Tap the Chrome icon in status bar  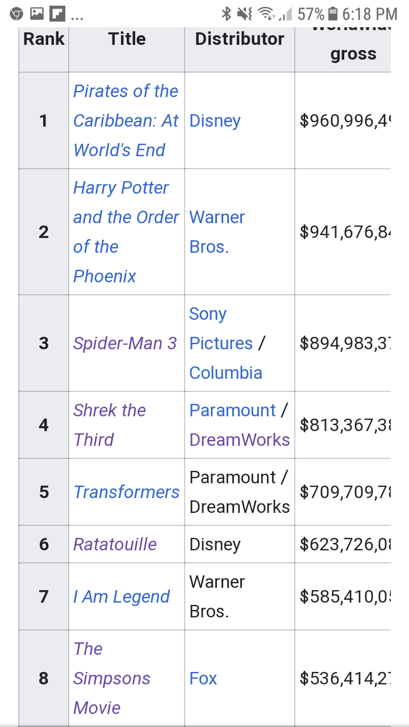pos(16,14)
